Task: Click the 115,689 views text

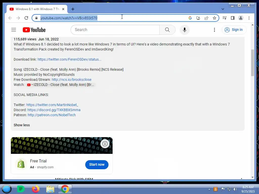Action: (x=25, y=39)
